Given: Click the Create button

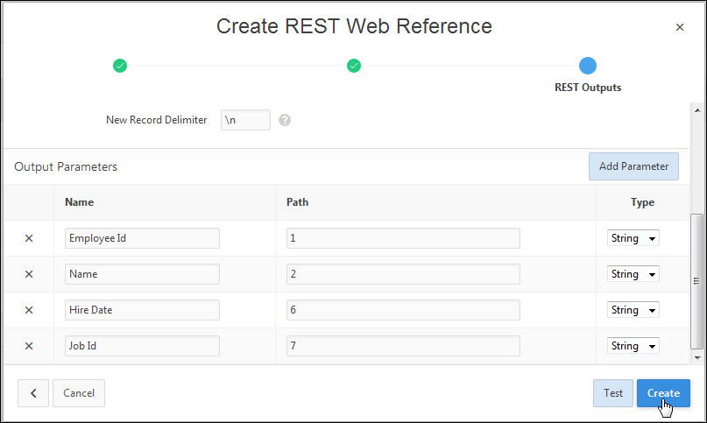Looking at the screenshot, I should (x=663, y=393).
